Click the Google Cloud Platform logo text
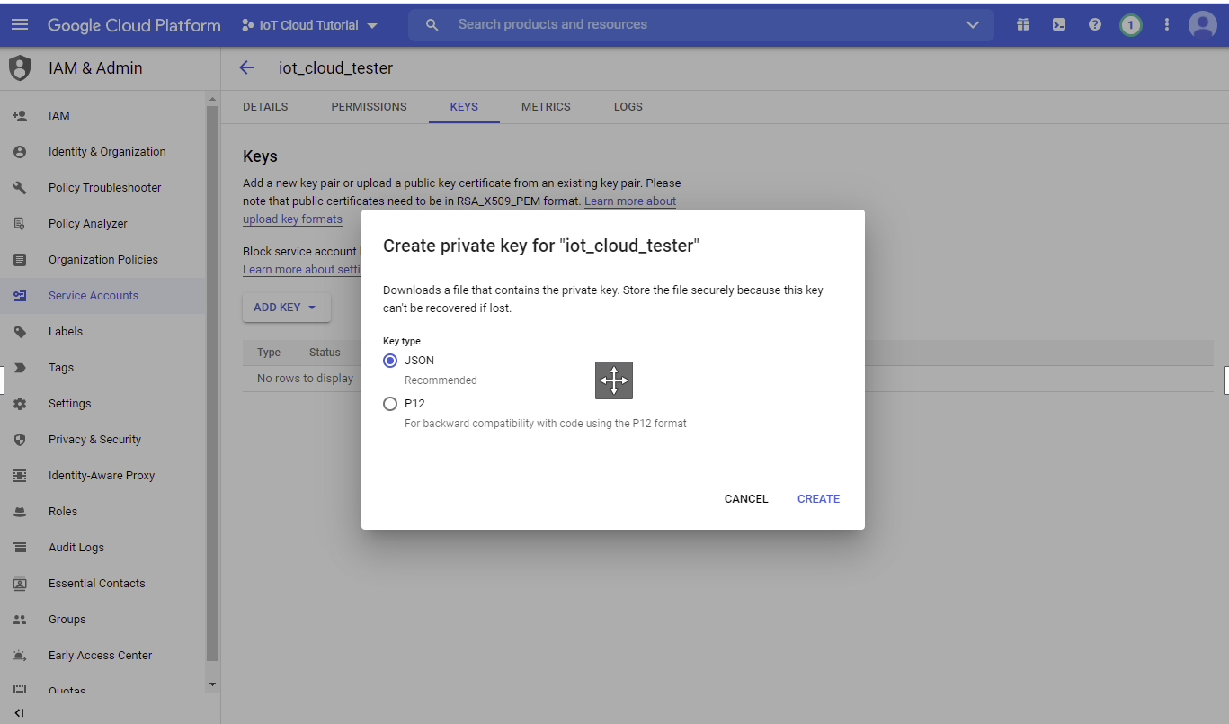The height and width of the screenshot is (724, 1229). (x=134, y=25)
